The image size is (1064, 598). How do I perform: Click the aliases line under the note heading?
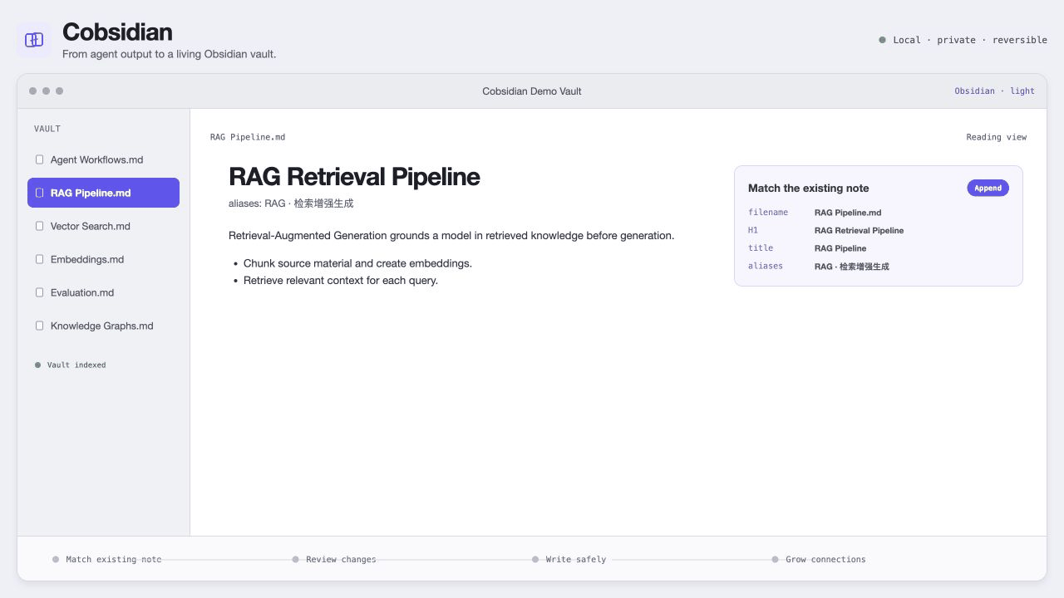[291, 203]
